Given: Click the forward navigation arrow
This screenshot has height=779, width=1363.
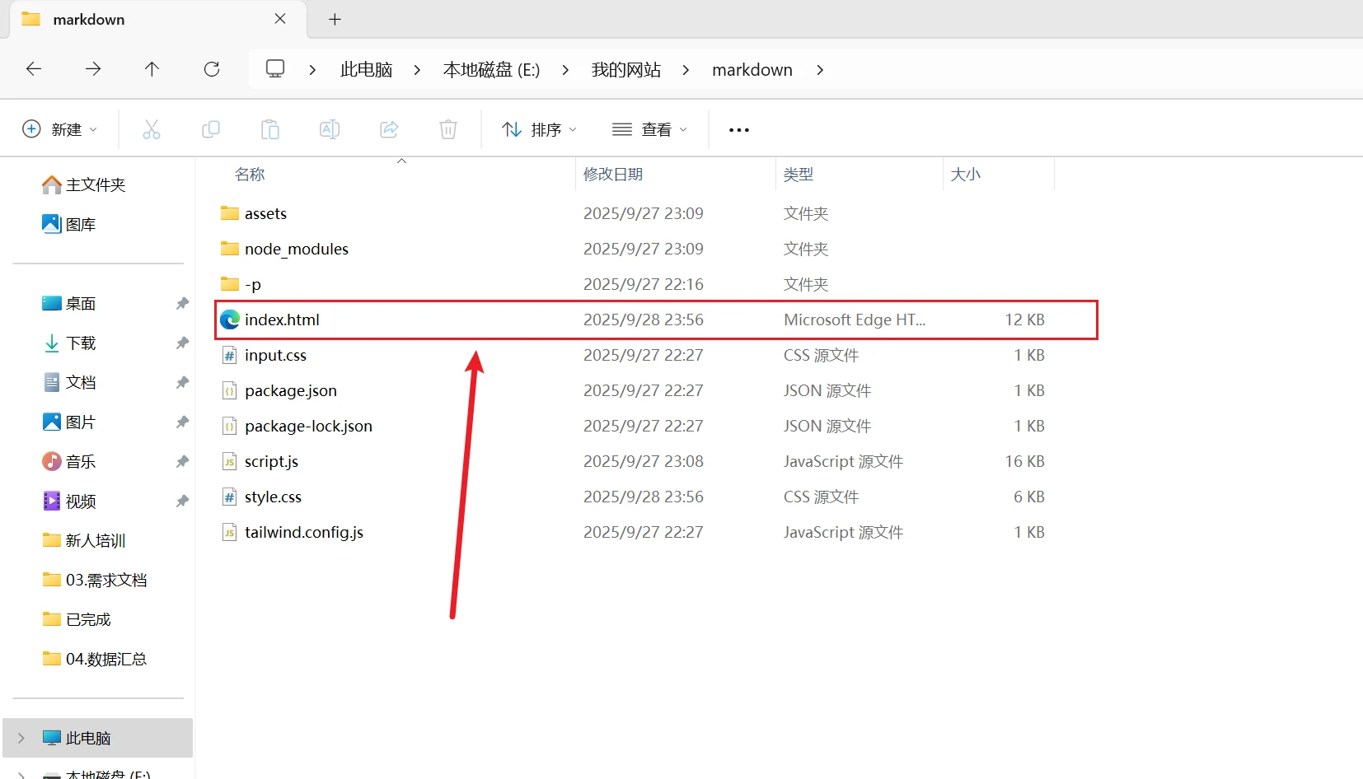Looking at the screenshot, I should tap(93, 69).
